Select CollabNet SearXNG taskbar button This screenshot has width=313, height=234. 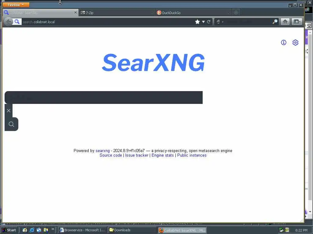pyautogui.click(x=182, y=230)
